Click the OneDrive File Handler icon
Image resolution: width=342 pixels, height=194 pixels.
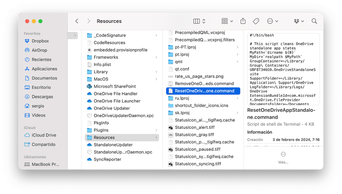89,94
